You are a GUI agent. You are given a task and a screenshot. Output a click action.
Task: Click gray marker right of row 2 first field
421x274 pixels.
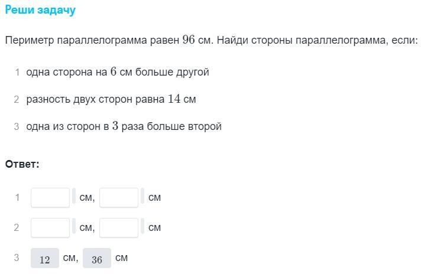coord(74,226)
